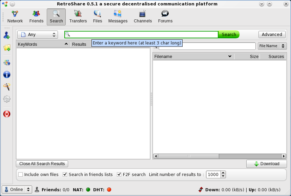291x196 pixels.
Task: Open the Options gear icon
Action: pos(7,99)
